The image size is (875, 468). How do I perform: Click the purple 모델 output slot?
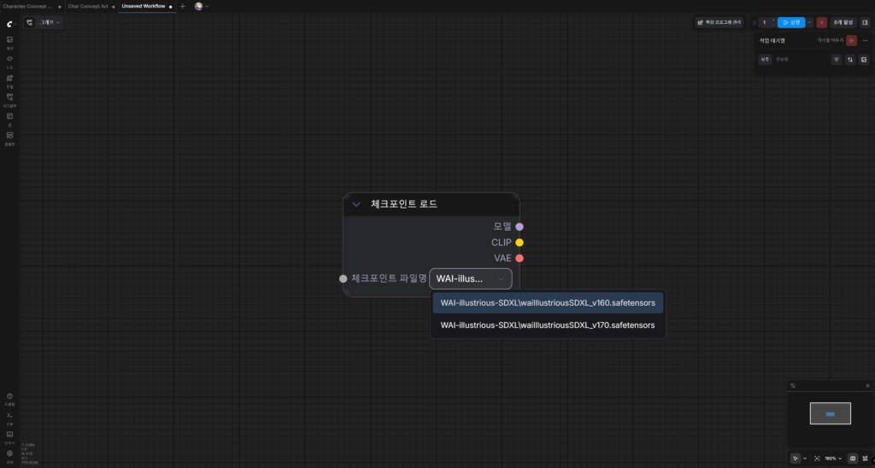(x=520, y=227)
